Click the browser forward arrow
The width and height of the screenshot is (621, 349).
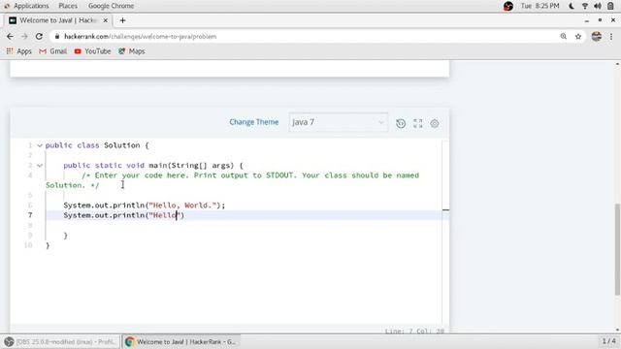pos(24,37)
